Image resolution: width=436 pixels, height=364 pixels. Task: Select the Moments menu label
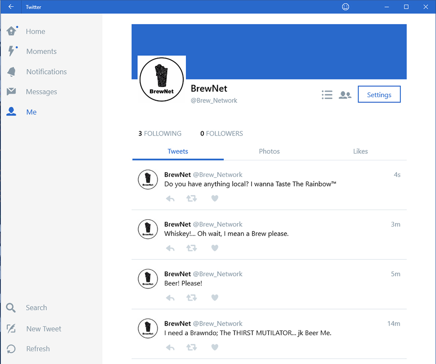[41, 51]
